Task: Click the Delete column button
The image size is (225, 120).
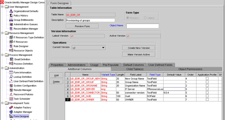Action: (x=56, y=82)
